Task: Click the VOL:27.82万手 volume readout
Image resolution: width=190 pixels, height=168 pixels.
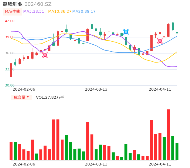Action: click(x=50, y=97)
